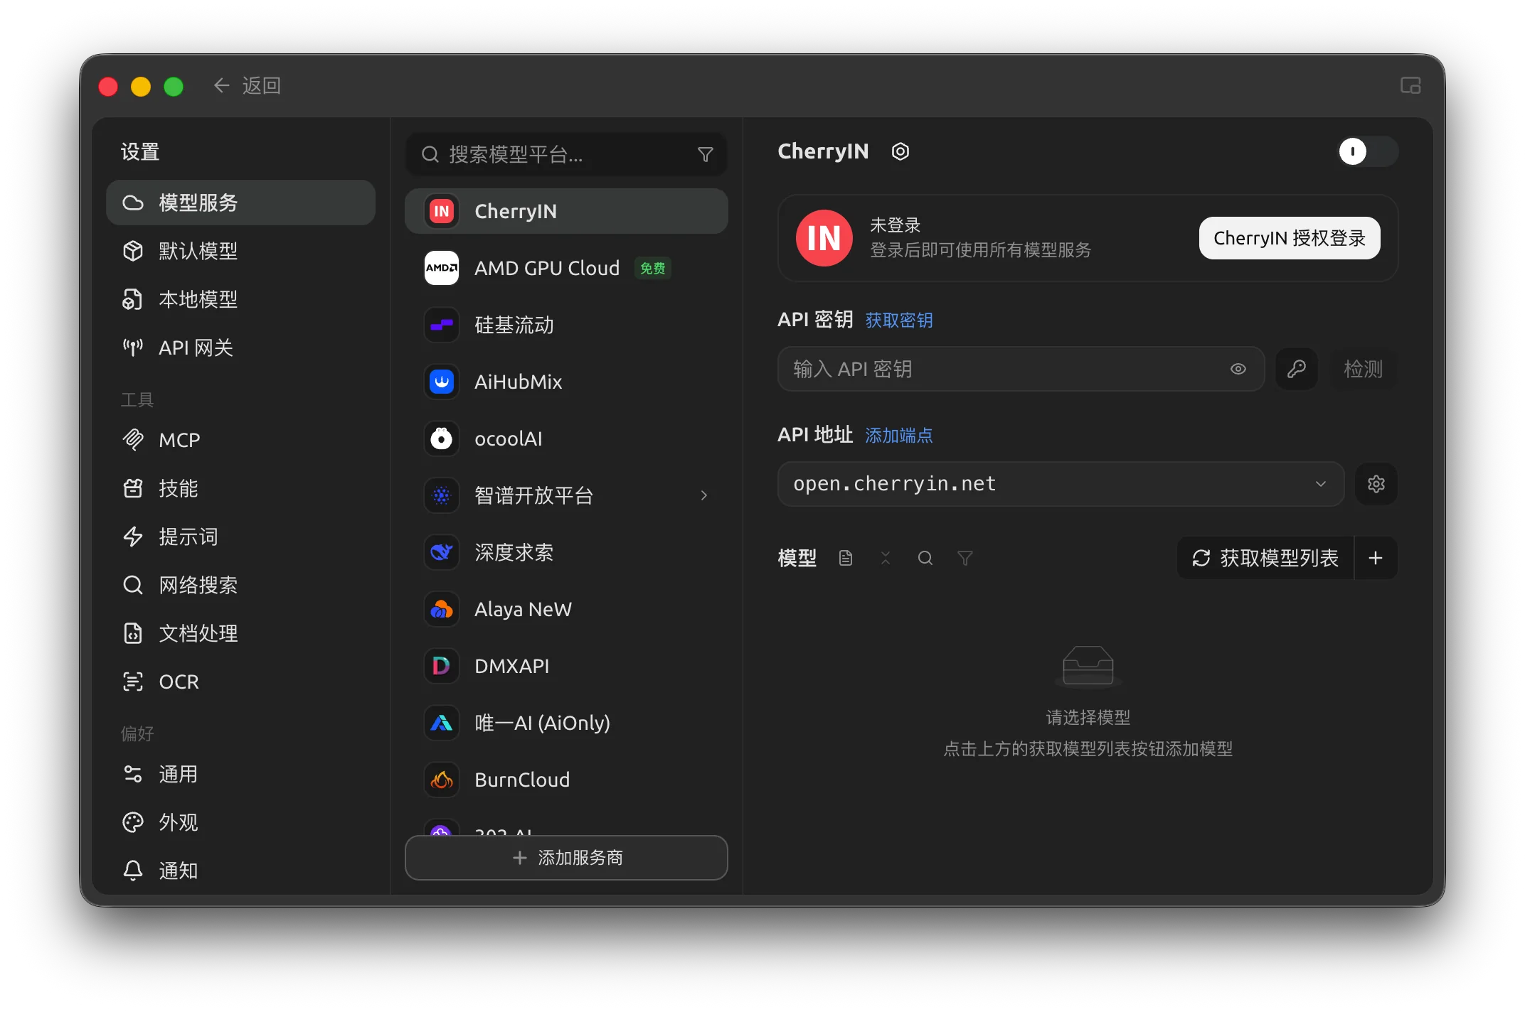Open API address settings via the gear icon
1525x1012 pixels.
coord(1376,484)
